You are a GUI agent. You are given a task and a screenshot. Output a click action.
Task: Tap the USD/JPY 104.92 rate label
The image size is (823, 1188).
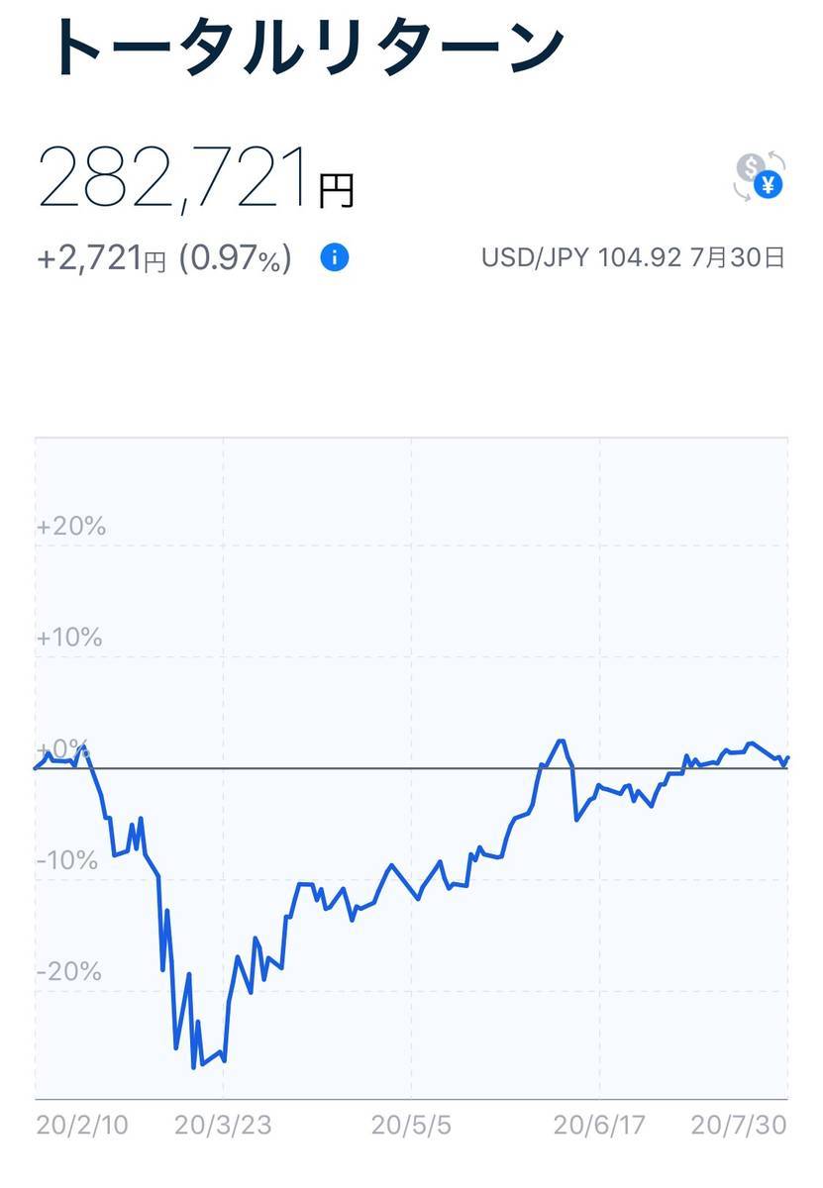(581, 258)
